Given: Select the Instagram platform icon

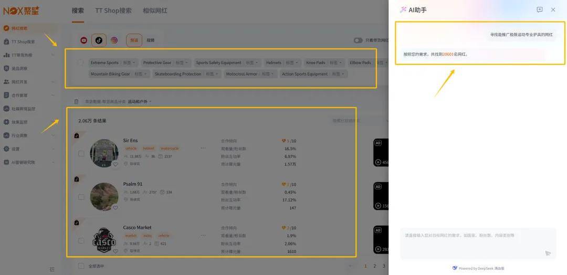Looking at the screenshot, I should (x=114, y=40).
